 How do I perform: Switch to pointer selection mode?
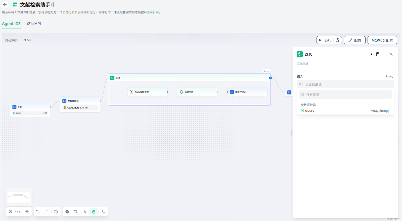tap(85, 212)
